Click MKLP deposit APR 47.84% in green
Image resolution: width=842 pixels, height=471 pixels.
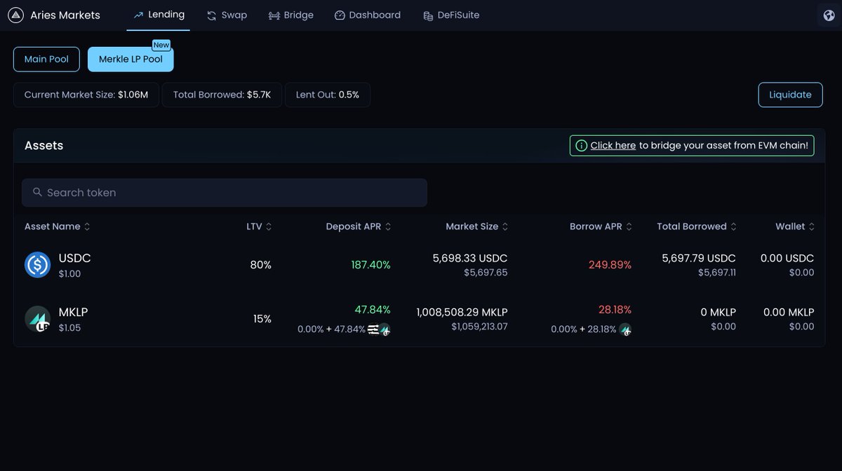373,310
